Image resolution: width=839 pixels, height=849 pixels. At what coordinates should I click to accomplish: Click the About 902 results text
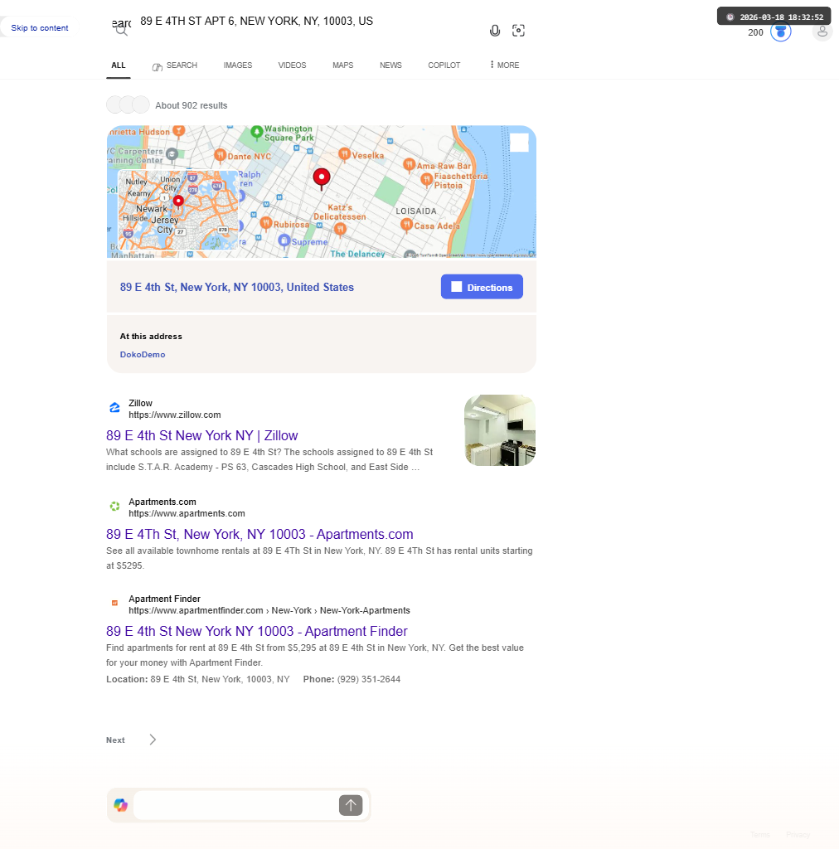(x=191, y=105)
